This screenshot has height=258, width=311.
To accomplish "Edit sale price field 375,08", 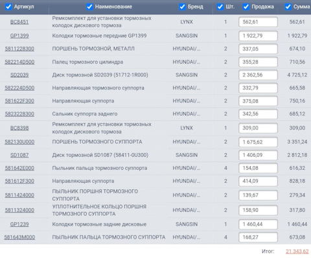I will (x=258, y=101).
